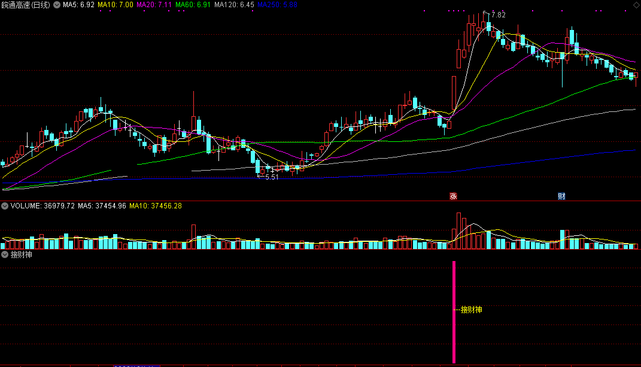Select the MA120: 6.45 label

point(234,5)
